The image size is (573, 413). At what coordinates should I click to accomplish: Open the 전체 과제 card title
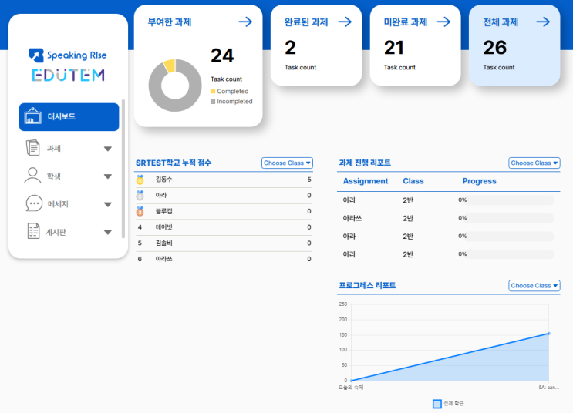pyautogui.click(x=501, y=22)
